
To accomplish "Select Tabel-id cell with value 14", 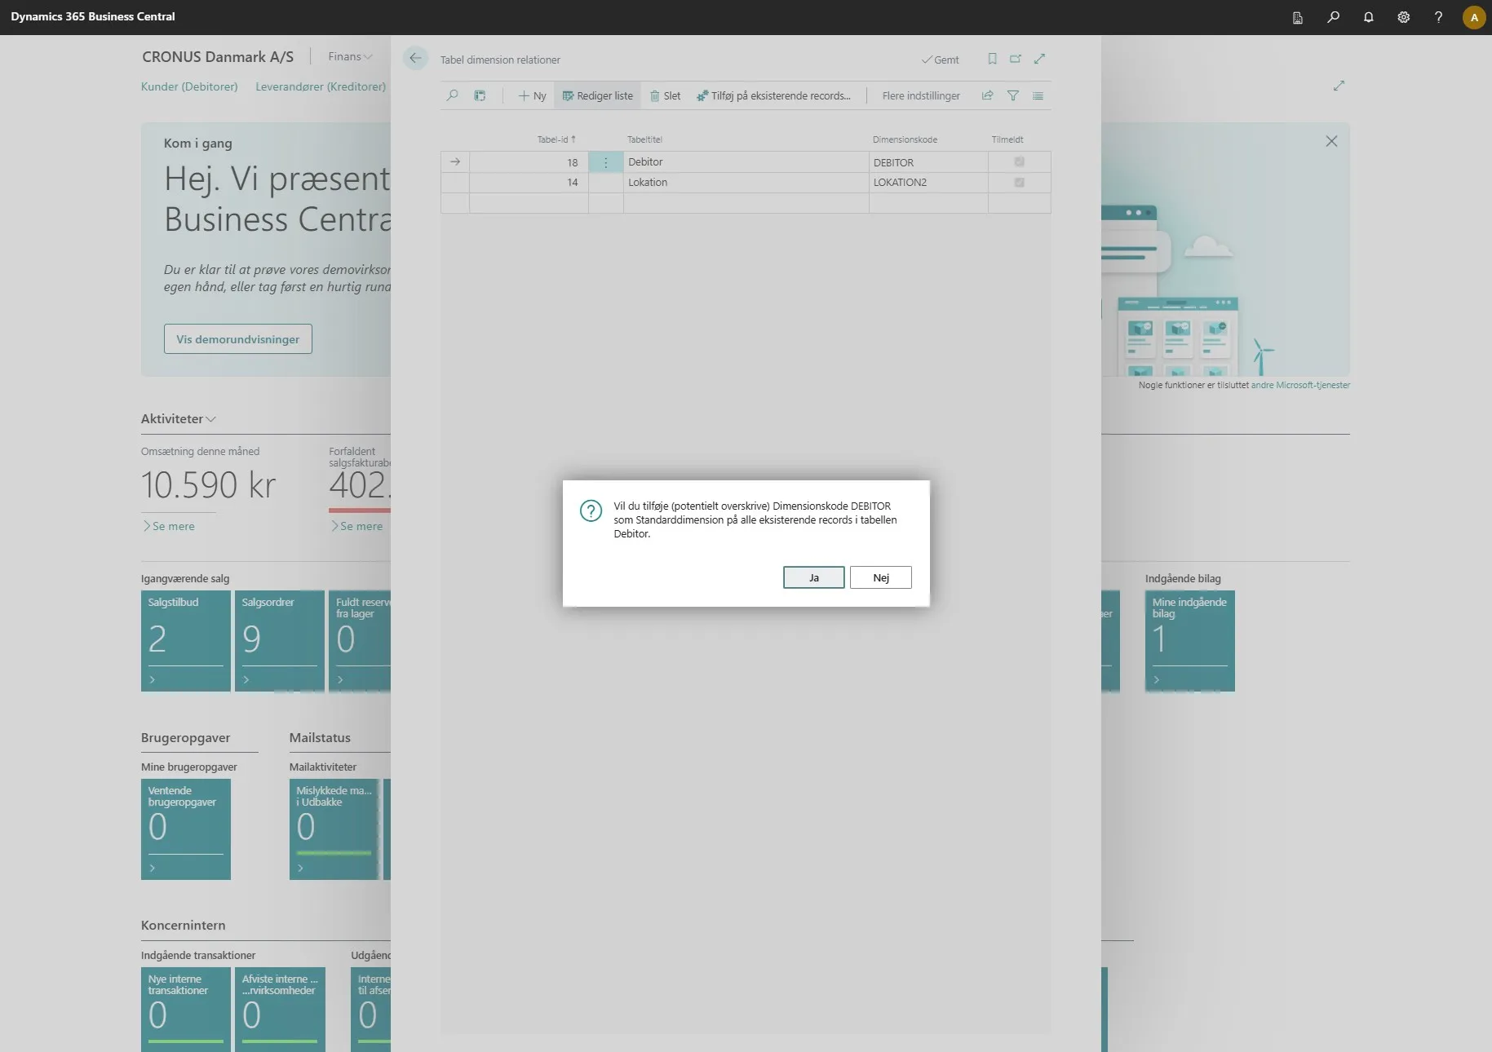I will click(529, 183).
